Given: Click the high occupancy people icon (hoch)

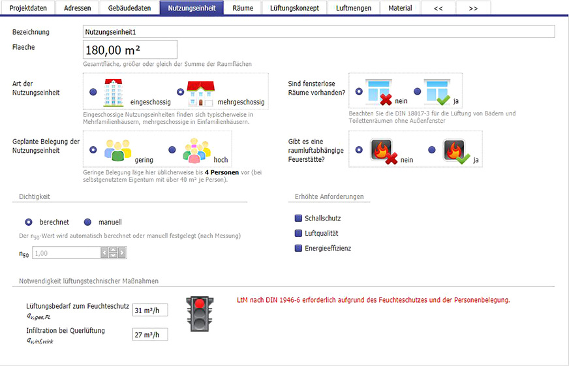Looking at the screenshot, I should click(x=196, y=149).
